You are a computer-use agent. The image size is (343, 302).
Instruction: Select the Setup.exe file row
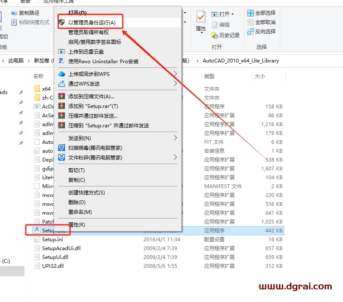coord(158,230)
